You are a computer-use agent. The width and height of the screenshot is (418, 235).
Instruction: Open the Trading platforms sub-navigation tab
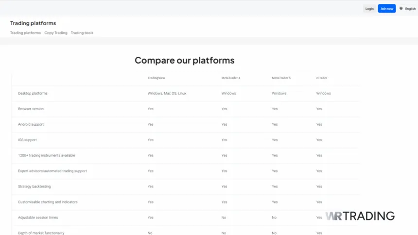pyautogui.click(x=26, y=33)
